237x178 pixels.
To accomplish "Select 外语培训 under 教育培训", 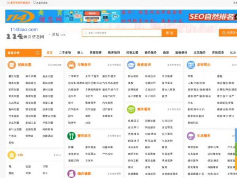I will coord(150,76).
